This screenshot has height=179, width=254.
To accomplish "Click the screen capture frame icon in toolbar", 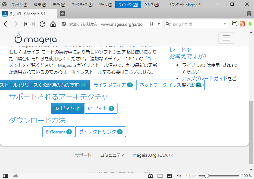I will 234,24.
